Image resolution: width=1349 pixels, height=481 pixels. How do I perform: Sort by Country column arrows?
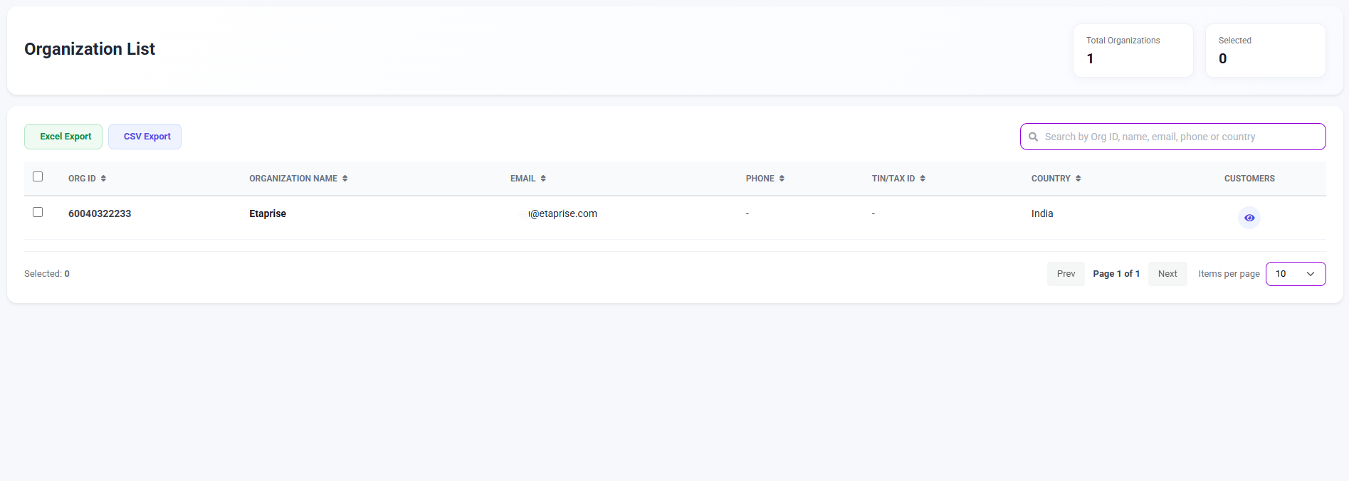(x=1078, y=179)
